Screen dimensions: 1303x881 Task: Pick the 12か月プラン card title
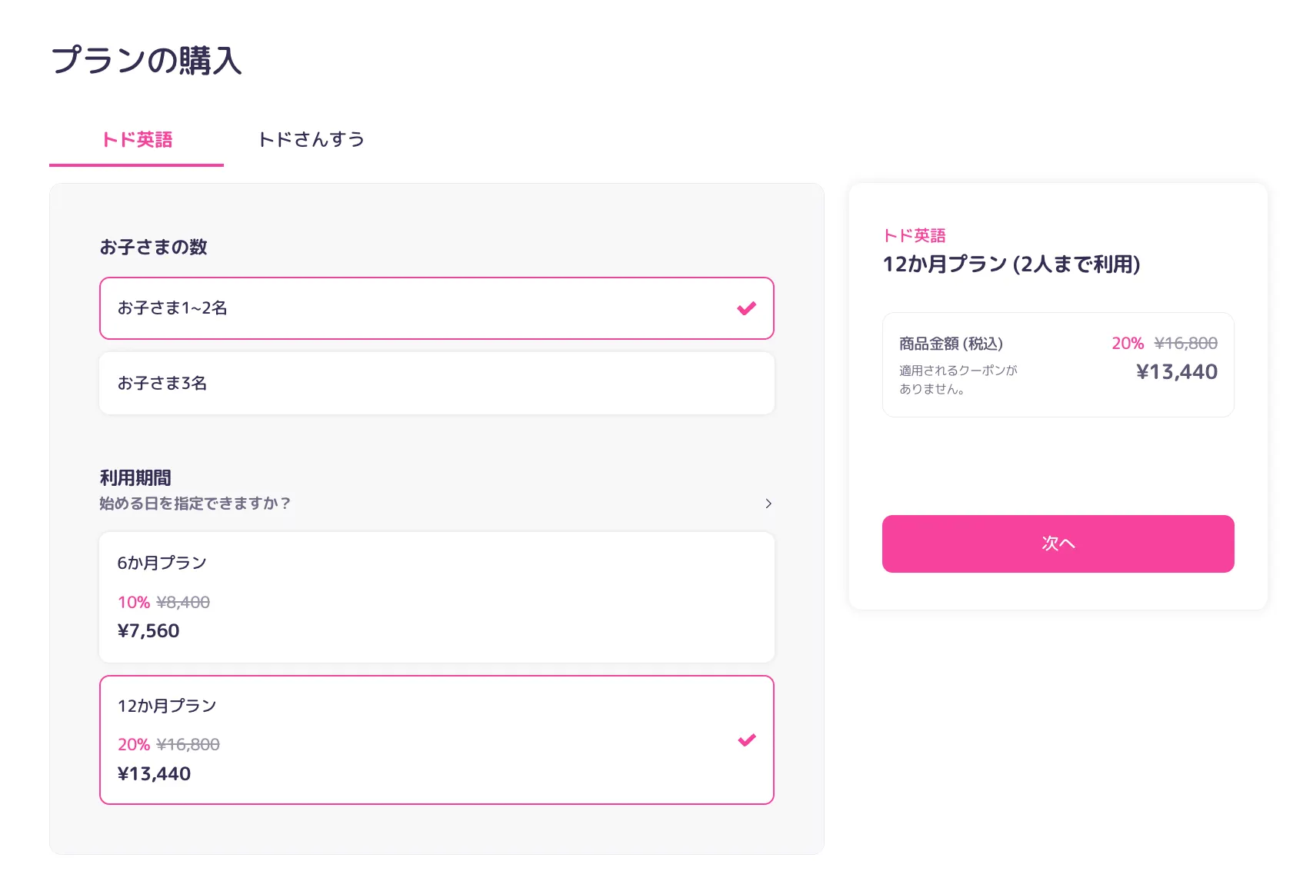[167, 706]
